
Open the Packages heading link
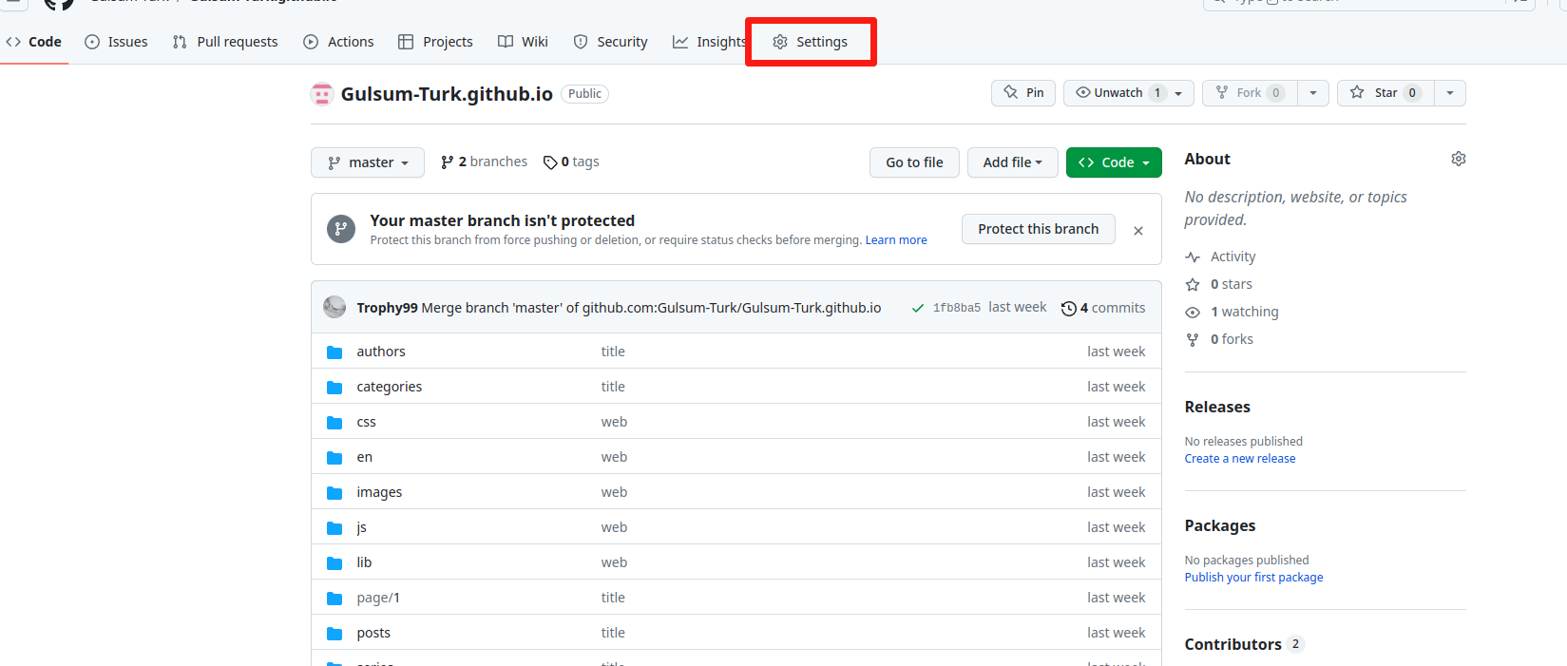coord(1220,525)
